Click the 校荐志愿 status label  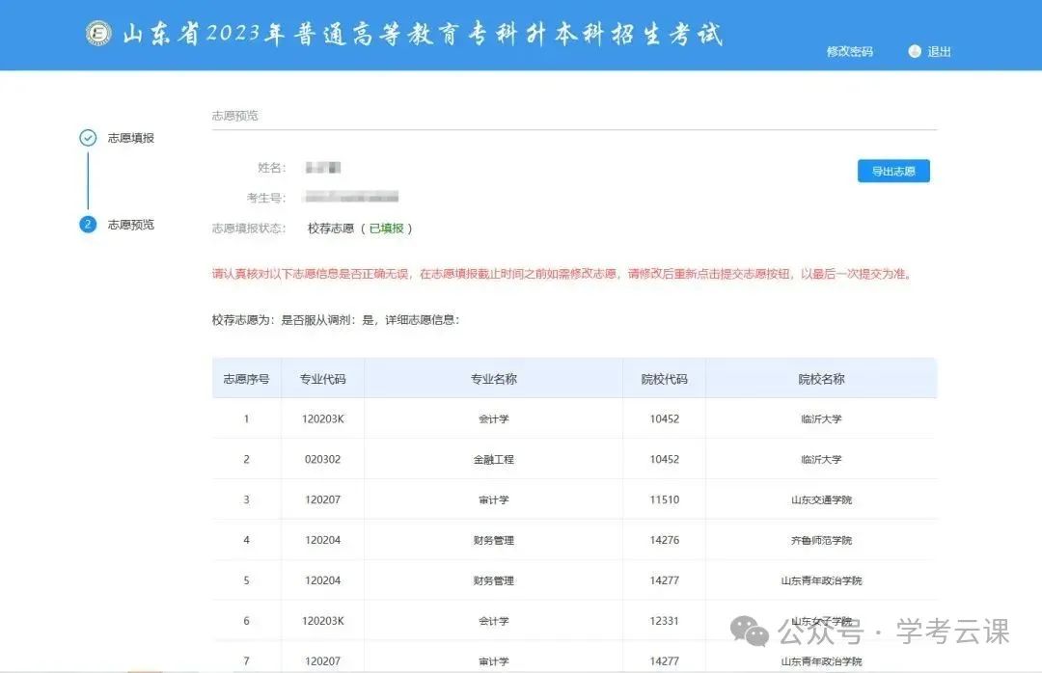coord(331,229)
